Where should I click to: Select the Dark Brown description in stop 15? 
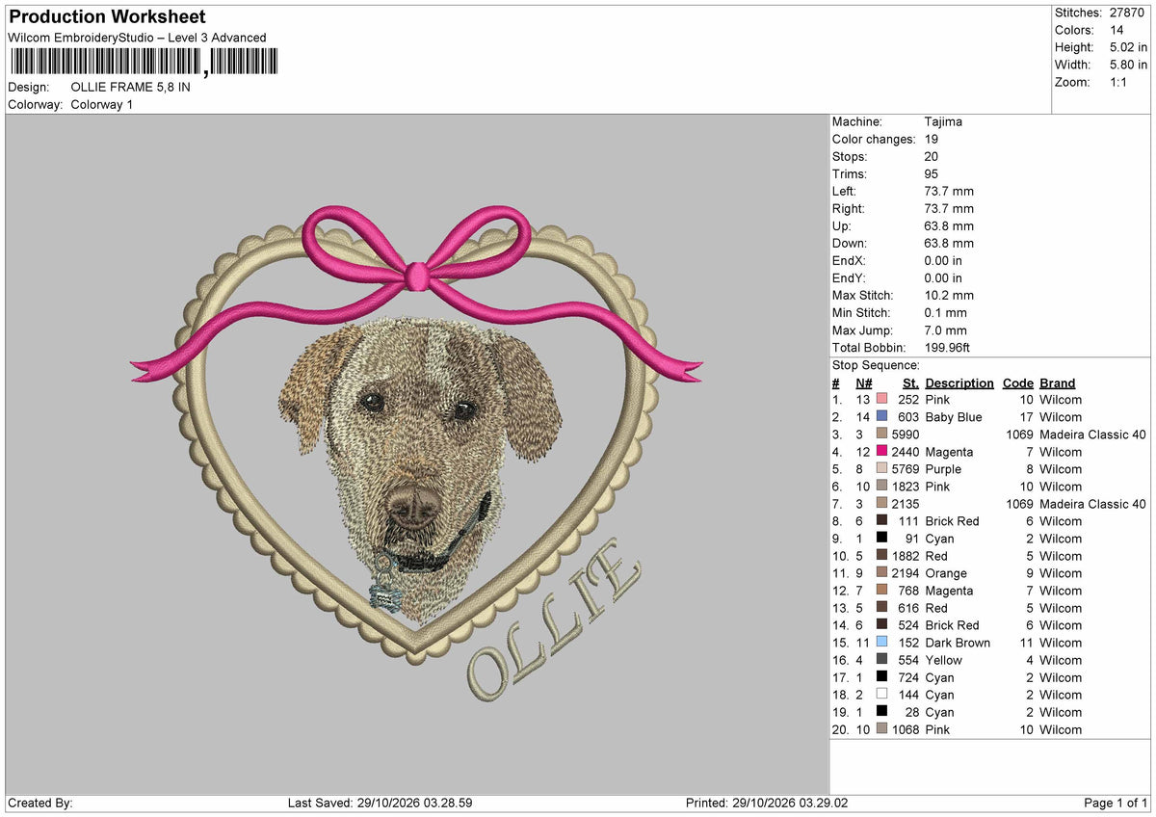pos(958,643)
